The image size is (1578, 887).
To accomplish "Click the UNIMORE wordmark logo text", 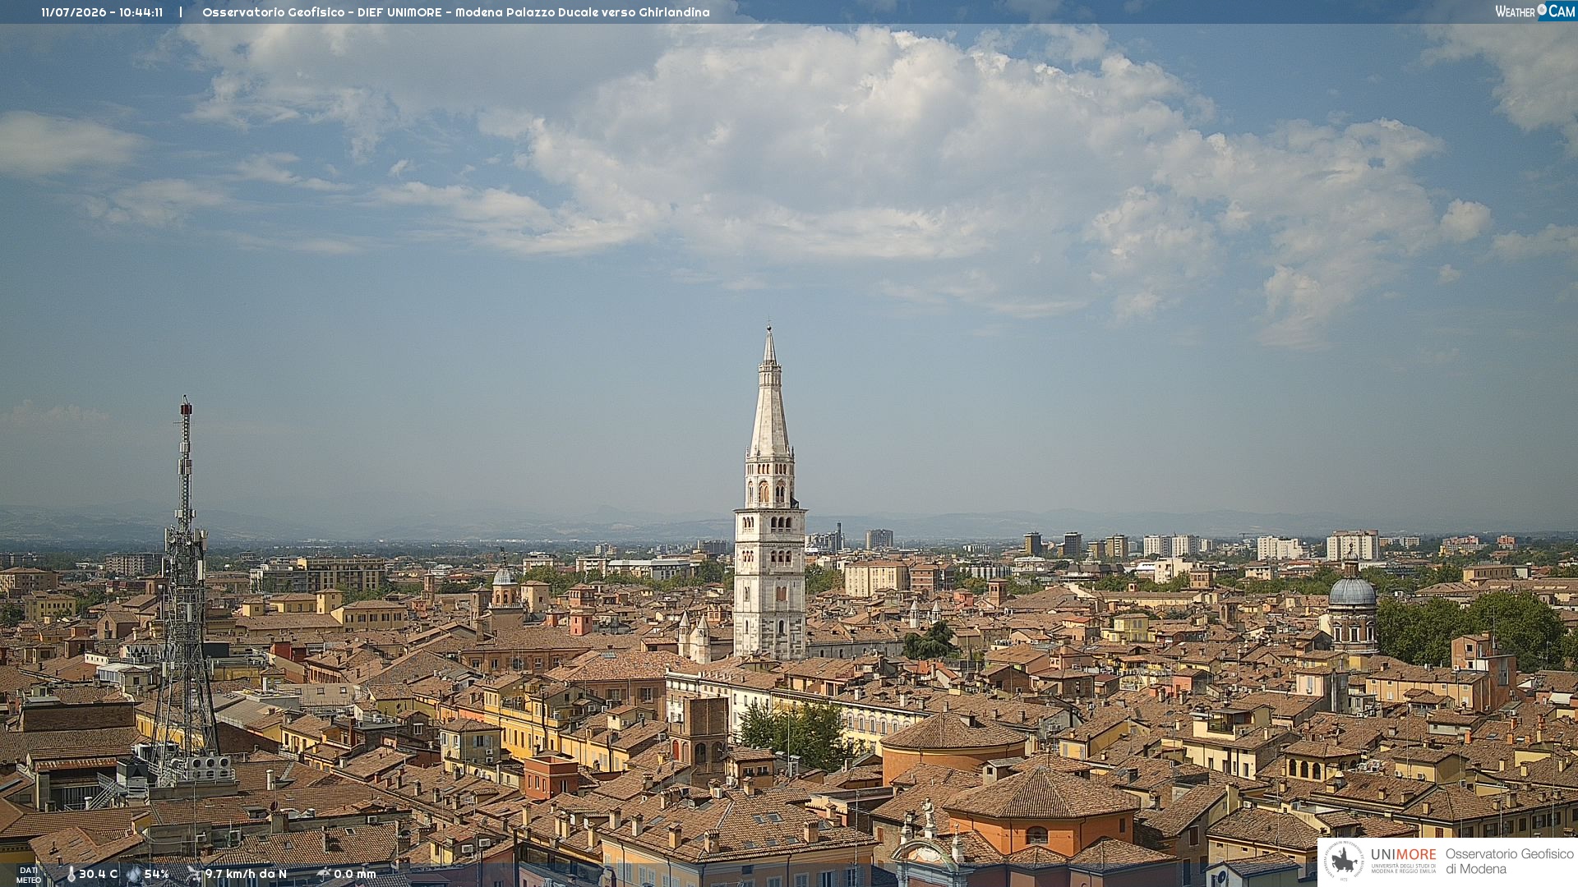I will click(1403, 855).
